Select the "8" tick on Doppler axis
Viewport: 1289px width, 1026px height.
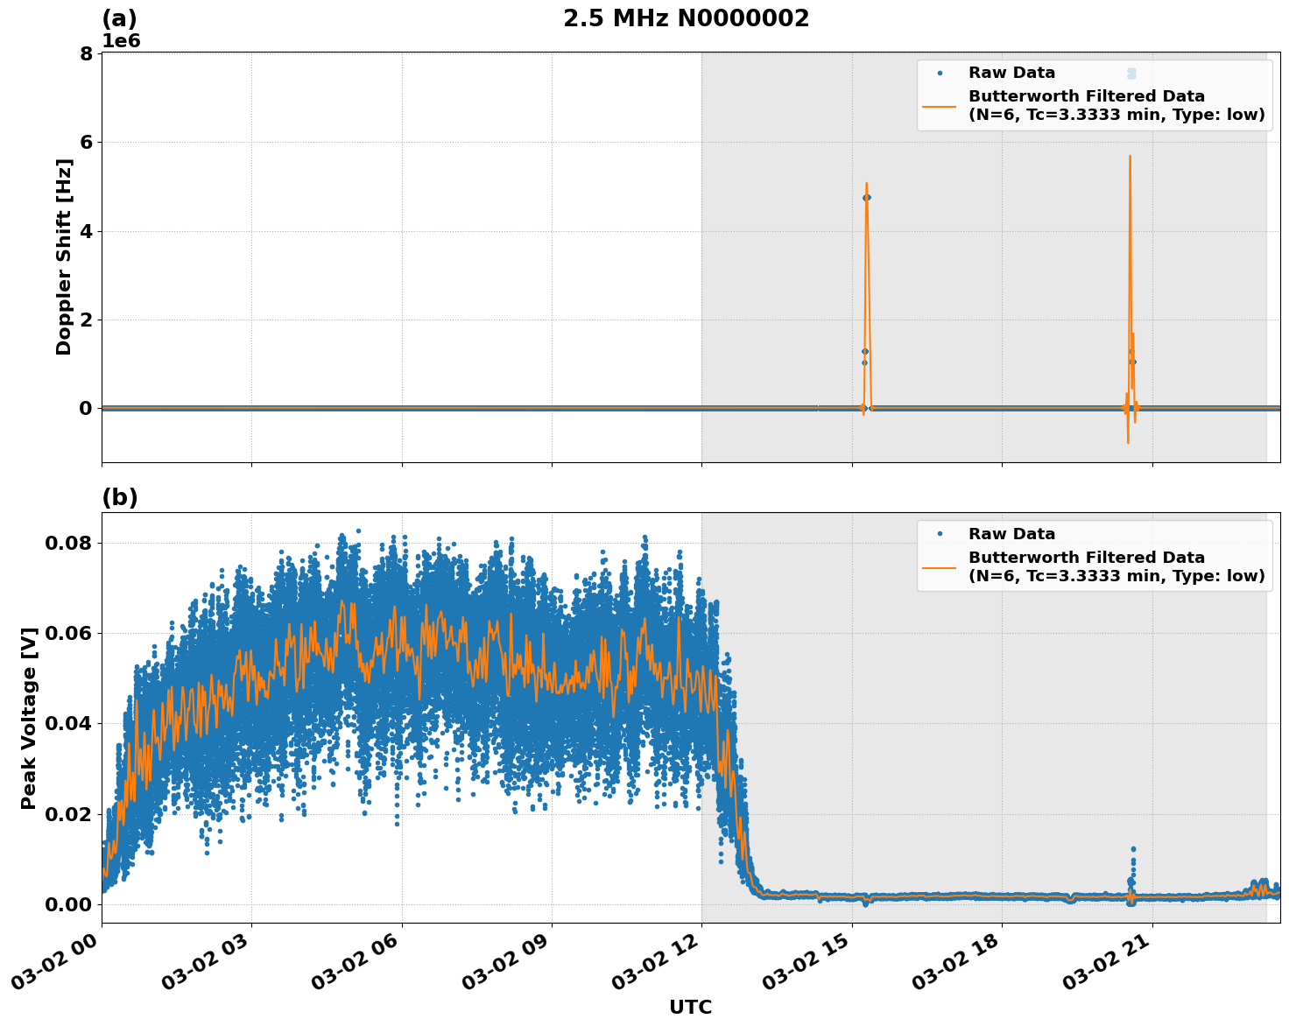(x=86, y=53)
